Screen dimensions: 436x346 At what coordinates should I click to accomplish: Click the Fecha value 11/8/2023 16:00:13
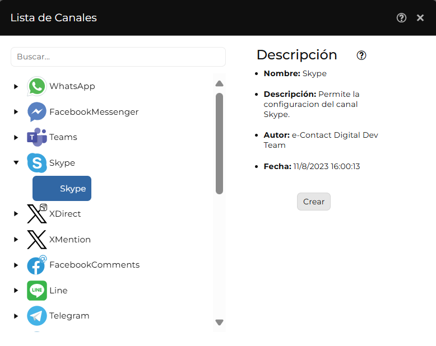tap(327, 166)
